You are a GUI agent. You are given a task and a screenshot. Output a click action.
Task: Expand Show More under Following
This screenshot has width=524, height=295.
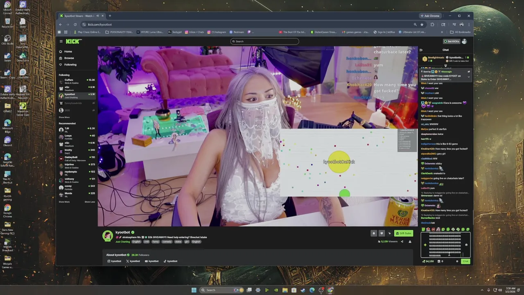(x=64, y=118)
